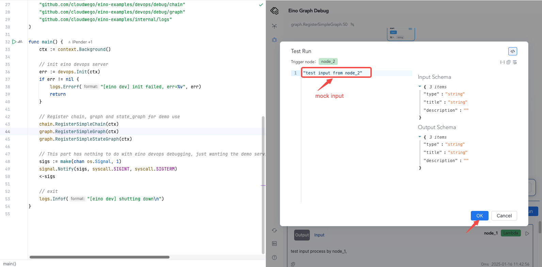This screenshot has height=267, width=542.
Task: Switch language with the En icon
Action: coord(274,244)
